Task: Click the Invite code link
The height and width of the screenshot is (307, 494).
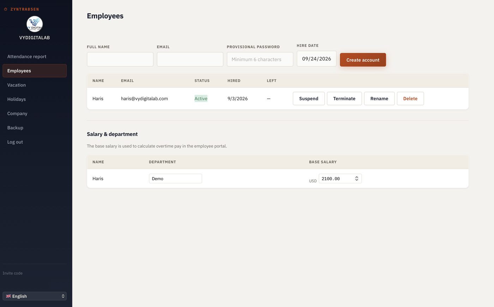Action: coord(13,273)
